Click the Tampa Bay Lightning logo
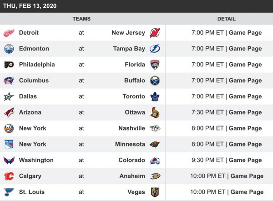 pos(155,49)
